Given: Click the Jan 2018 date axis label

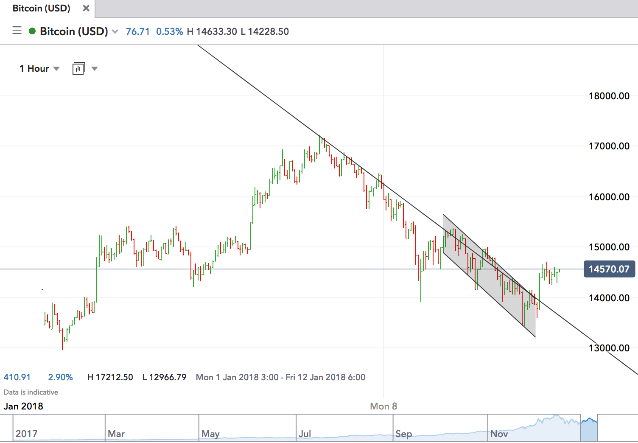Looking at the screenshot, I should pos(23,406).
